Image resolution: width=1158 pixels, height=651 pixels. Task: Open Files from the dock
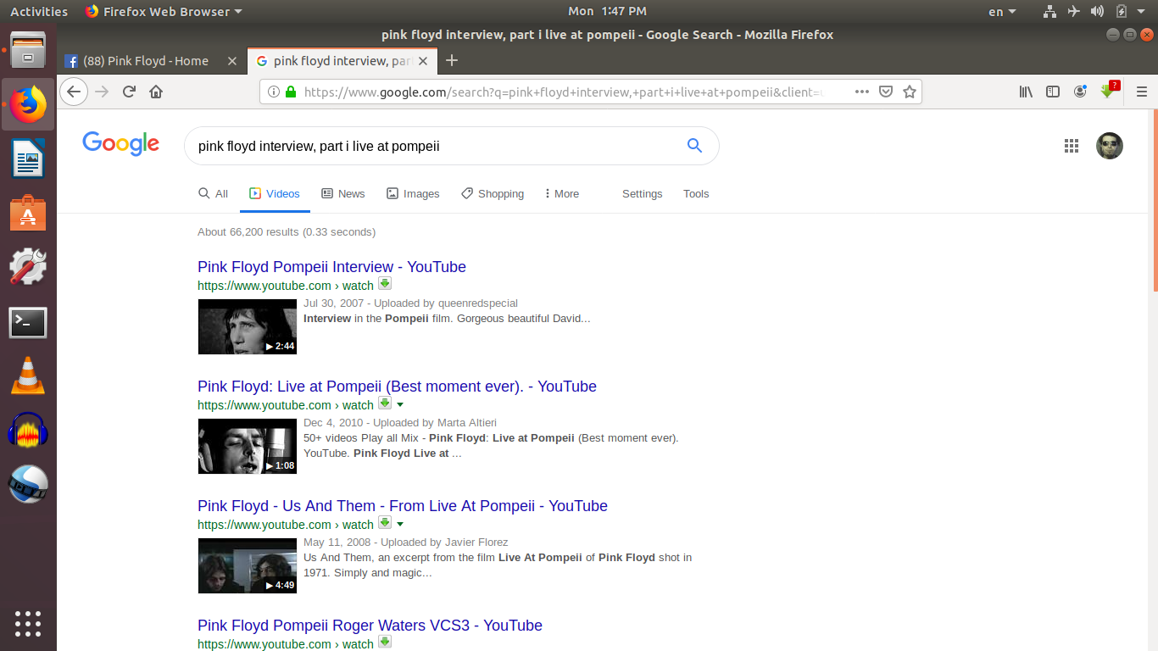tap(28, 49)
